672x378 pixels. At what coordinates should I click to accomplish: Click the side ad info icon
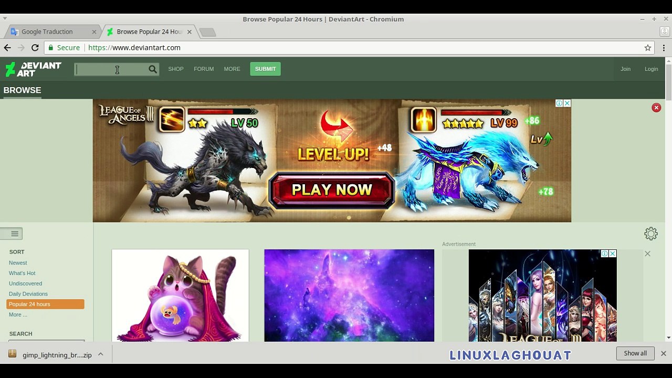point(605,254)
